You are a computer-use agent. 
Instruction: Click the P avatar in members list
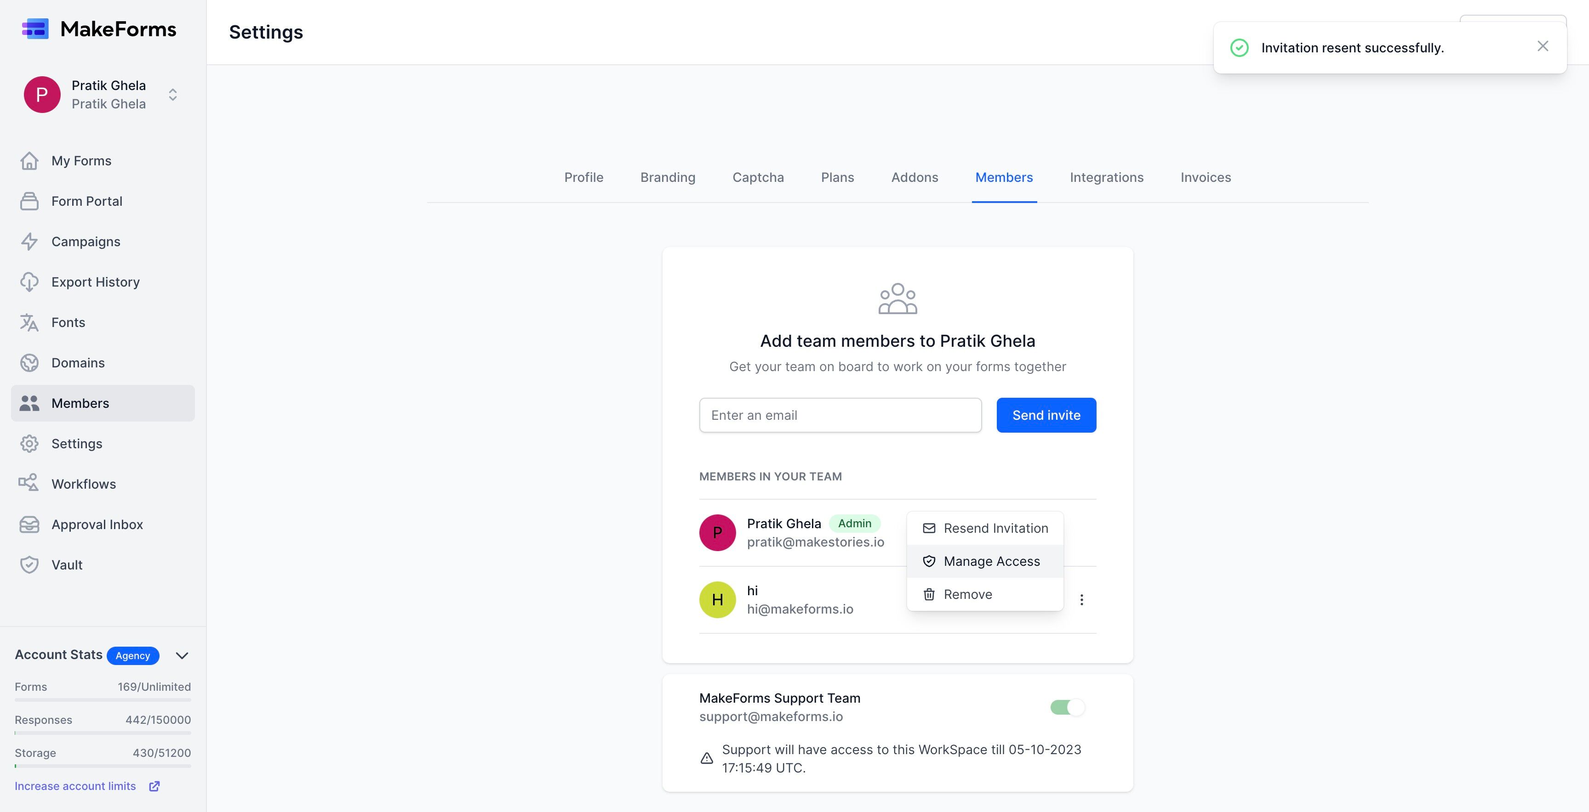[717, 532]
